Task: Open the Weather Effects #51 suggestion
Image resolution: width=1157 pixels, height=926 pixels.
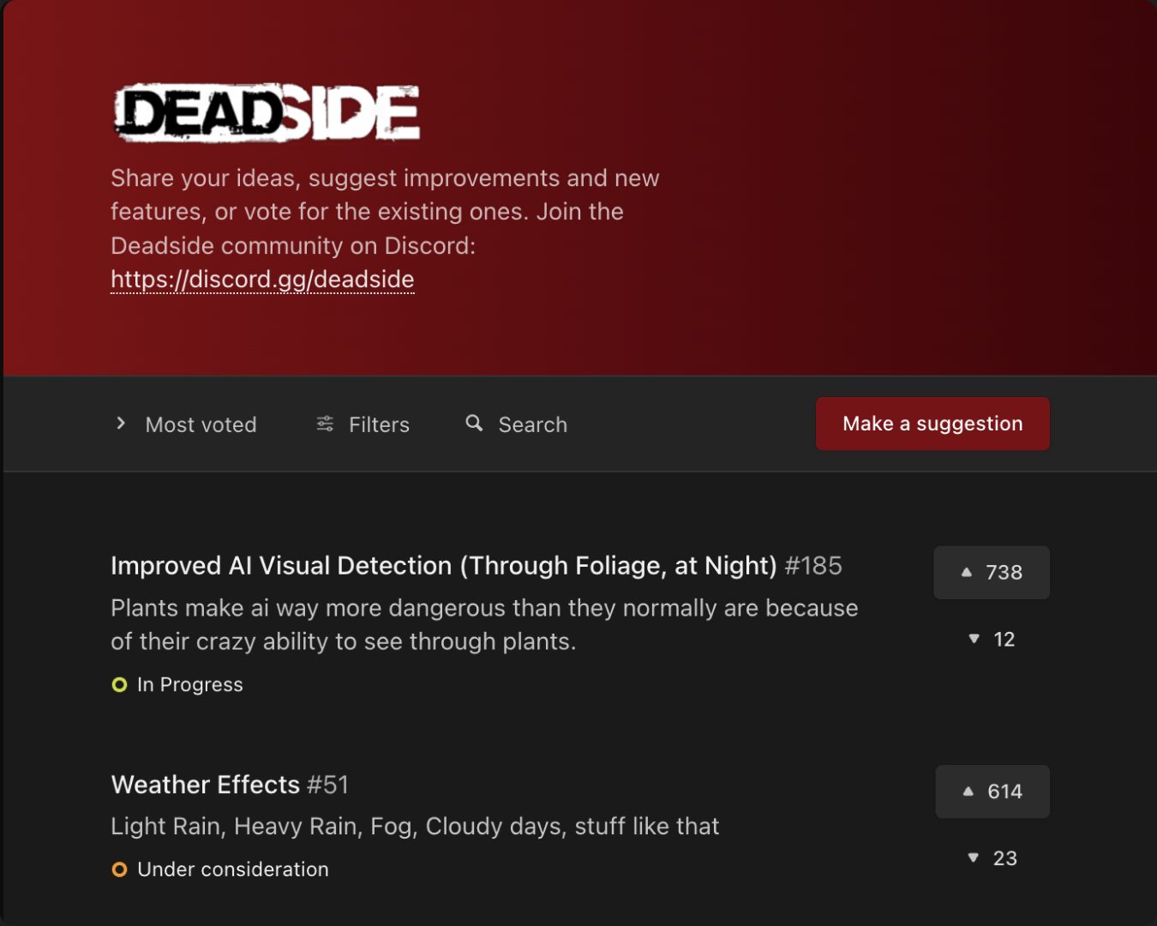Action: [x=230, y=785]
